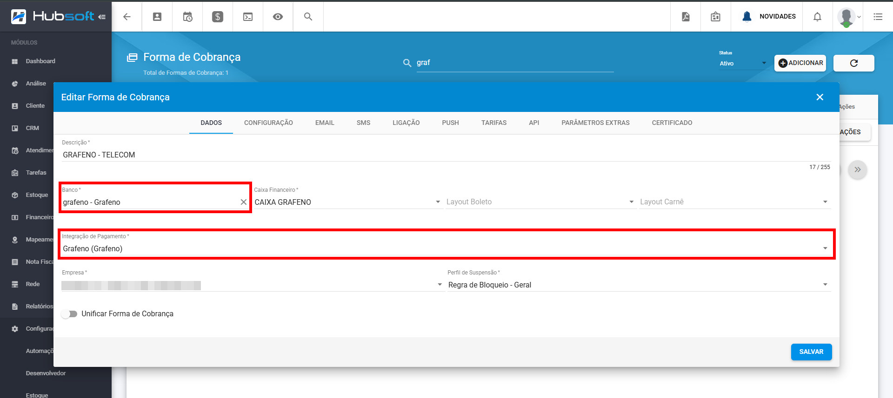Screen dimensions: 893x398
Task: Toggle Unificar Forma de Cobrança switch
Action: (x=69, y=314)
